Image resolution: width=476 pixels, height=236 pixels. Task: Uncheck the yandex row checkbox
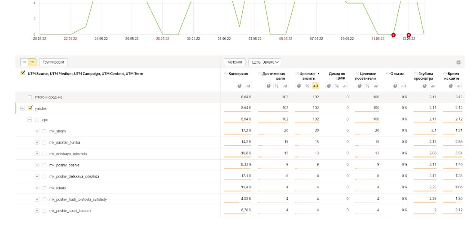(30, 109)
